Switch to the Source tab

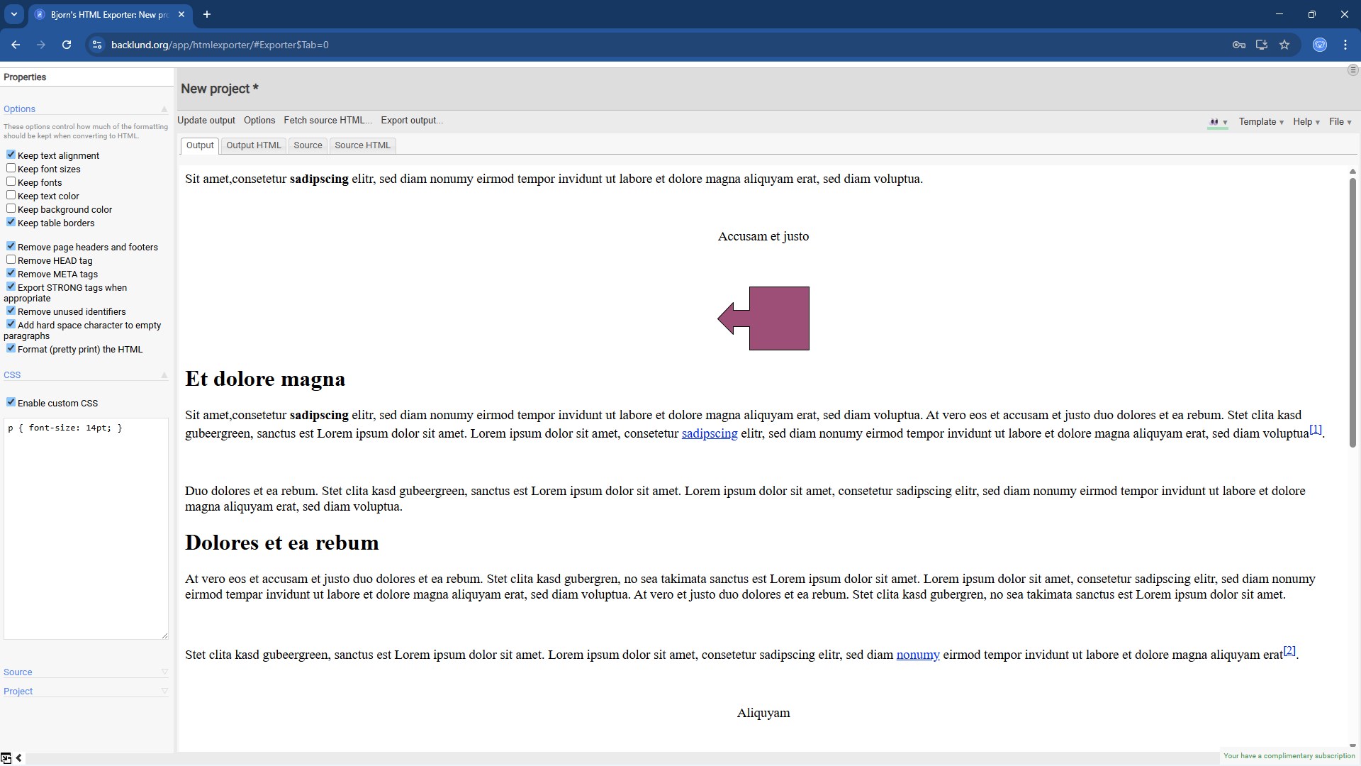(x=308, y=145)
